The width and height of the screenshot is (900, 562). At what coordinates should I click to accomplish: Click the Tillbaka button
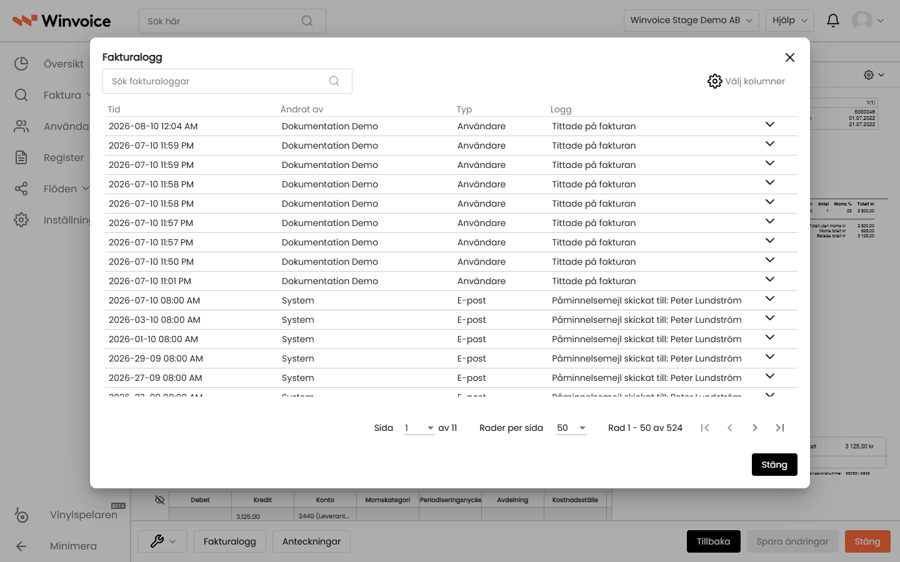point(713,541)
